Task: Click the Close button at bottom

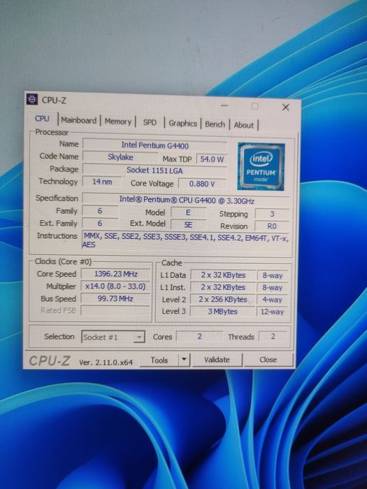Action: pyautogui.click(x=268, y=360)
